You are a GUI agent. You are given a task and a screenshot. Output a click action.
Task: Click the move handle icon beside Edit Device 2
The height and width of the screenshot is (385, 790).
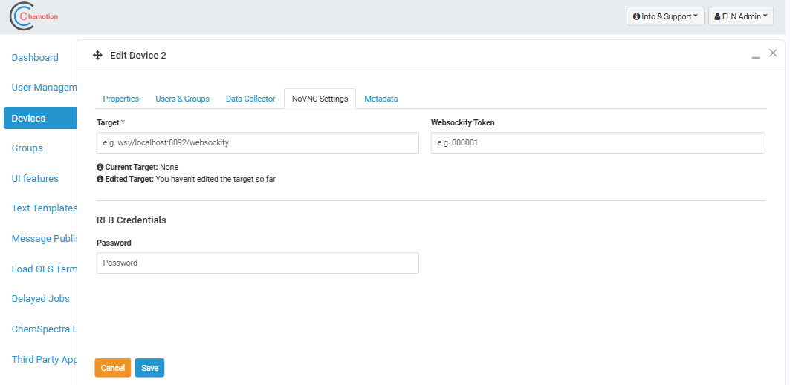click(x=97, y=56)
